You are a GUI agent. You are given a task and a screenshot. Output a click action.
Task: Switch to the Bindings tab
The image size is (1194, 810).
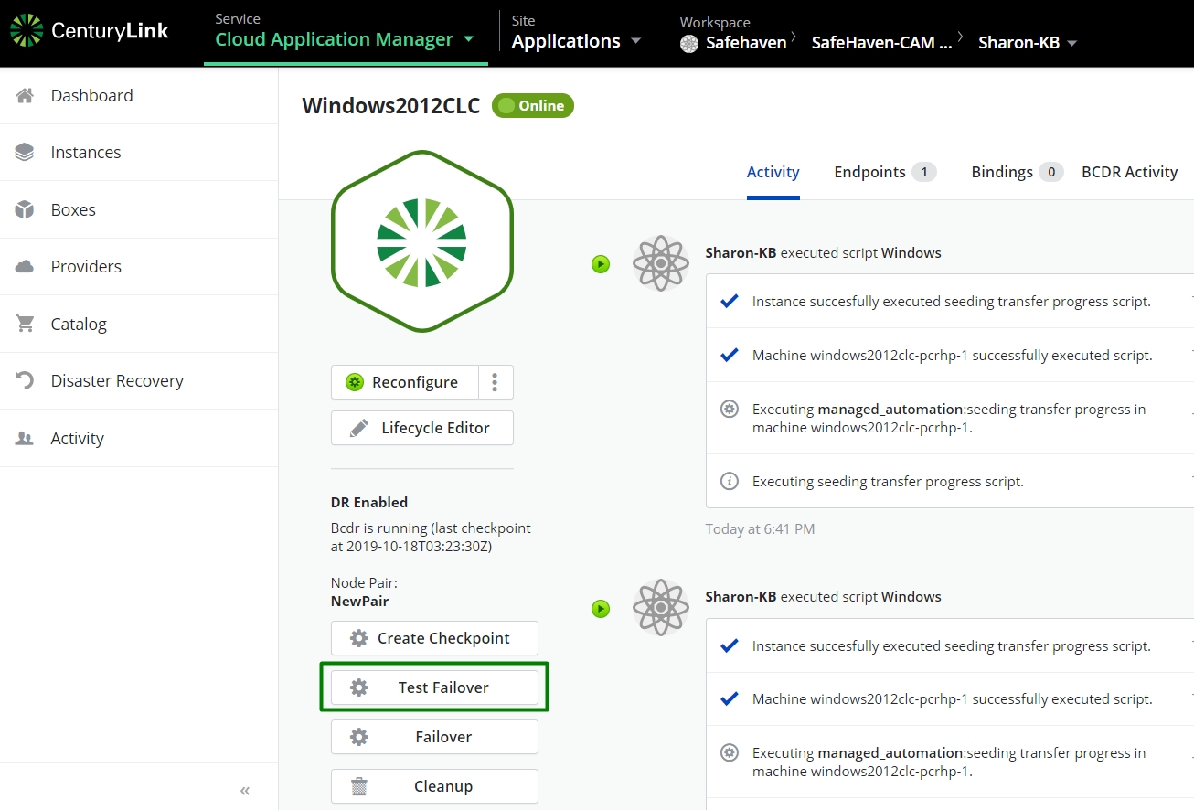pyautogui.click(x=1017, y=172)
